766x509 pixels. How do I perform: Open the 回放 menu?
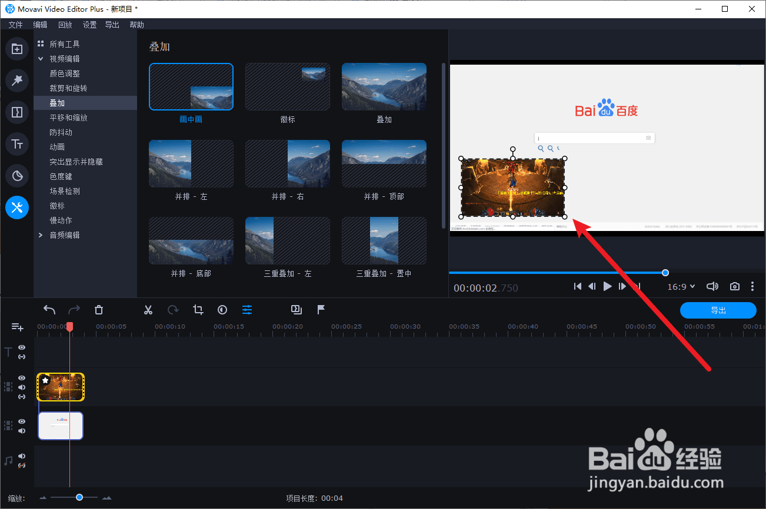point(65,25)
